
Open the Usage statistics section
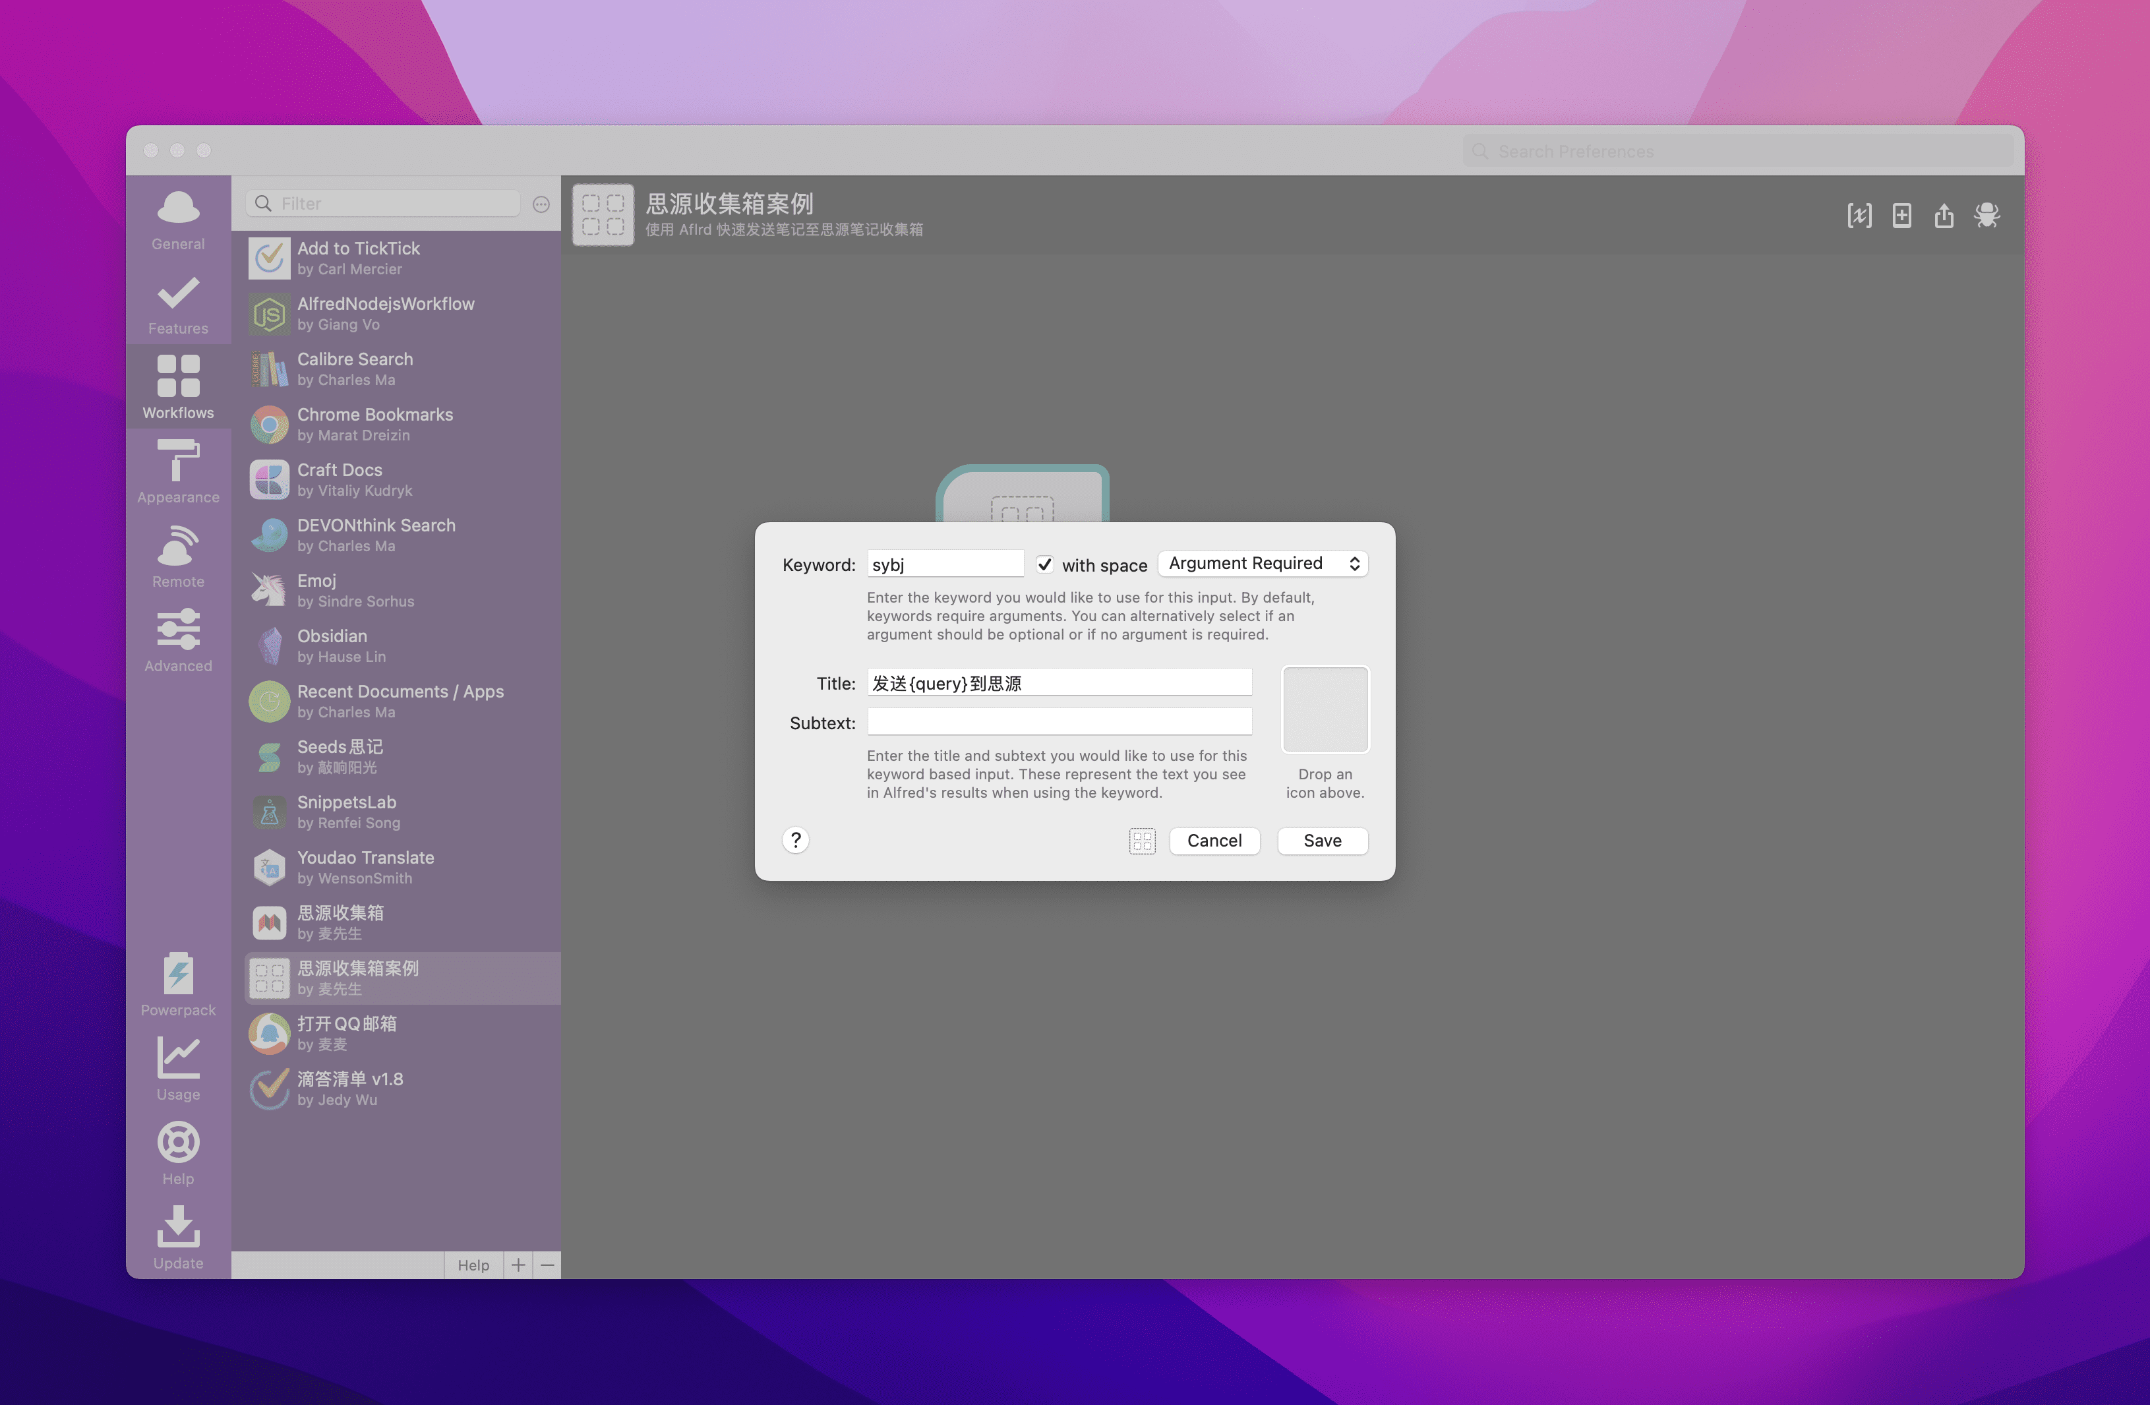178,1068
